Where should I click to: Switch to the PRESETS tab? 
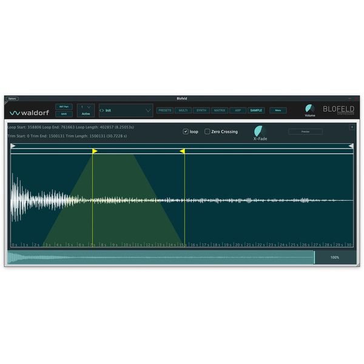(x=165, y=110)
